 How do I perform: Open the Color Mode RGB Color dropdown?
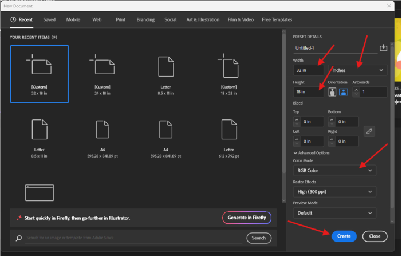pyautogui.click(x=334, y=171)
